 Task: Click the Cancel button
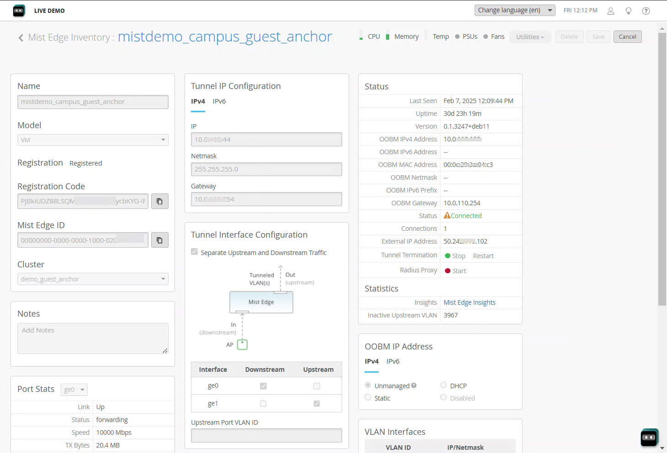627,37
